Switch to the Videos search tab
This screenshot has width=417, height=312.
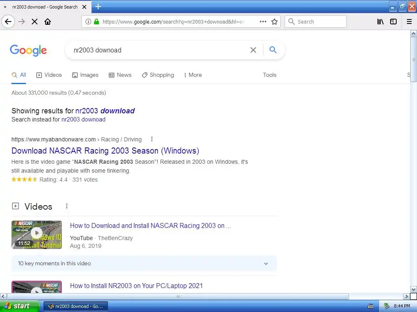(49, 75)
